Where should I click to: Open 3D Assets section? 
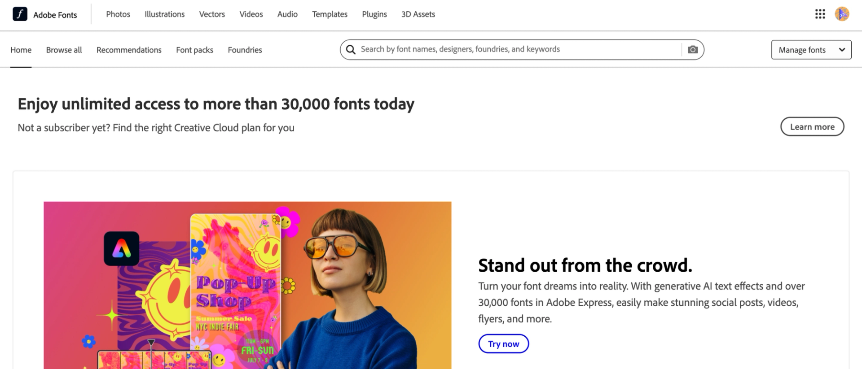click(x=418, y=14)
